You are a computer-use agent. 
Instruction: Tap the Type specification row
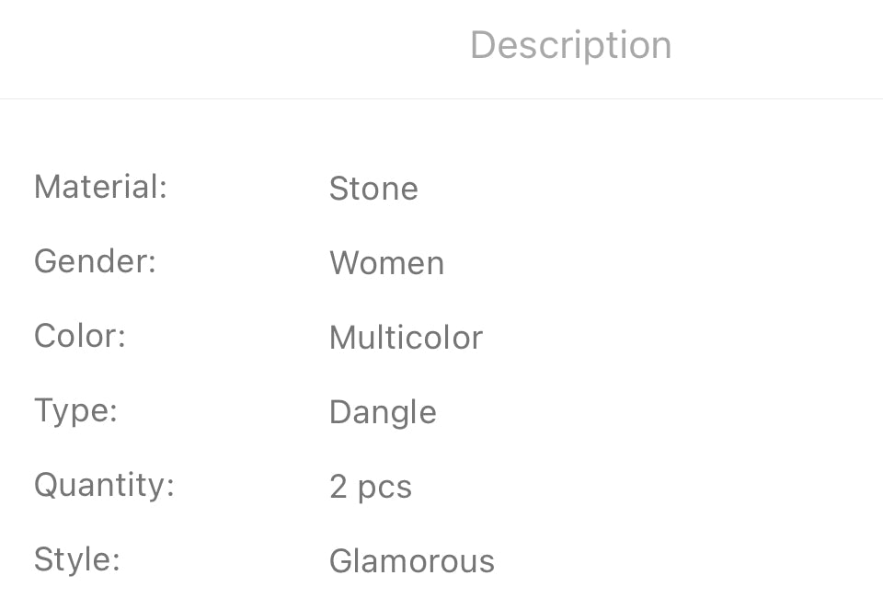pyautogui.click(x=441, y=412)
